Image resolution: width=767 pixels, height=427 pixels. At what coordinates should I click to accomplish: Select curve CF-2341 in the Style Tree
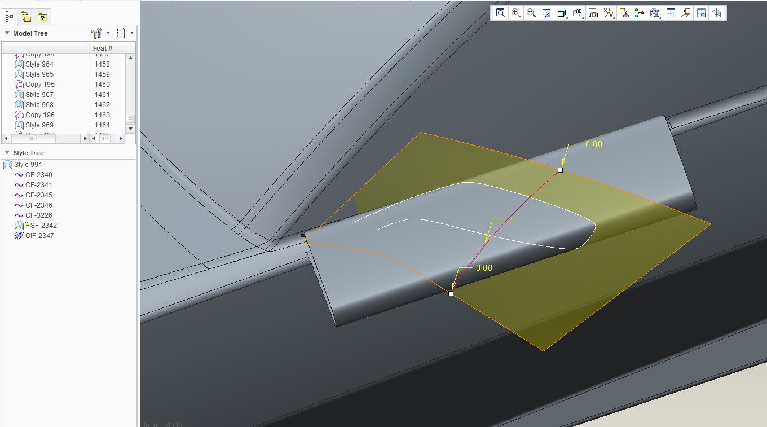click(33, 185)
